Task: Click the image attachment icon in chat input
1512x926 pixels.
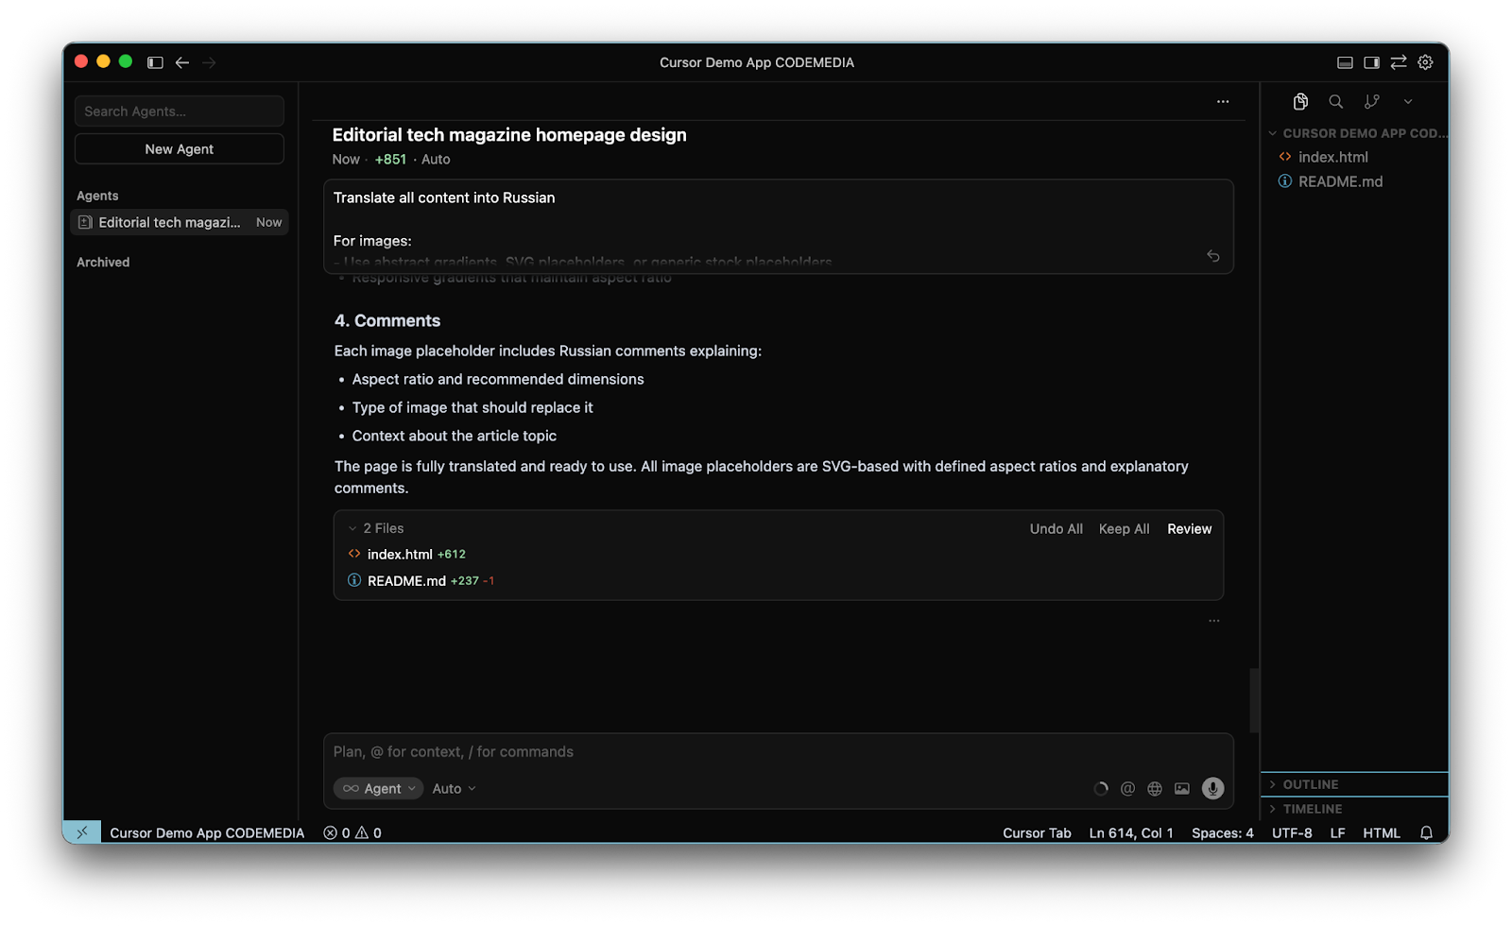Action: (x=1181, y=788)
